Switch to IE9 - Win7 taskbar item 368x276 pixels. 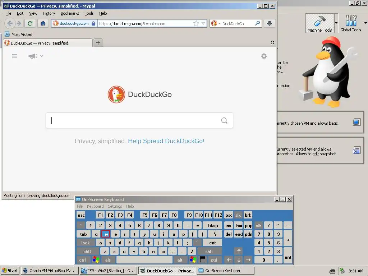click(x=108, y=271)
